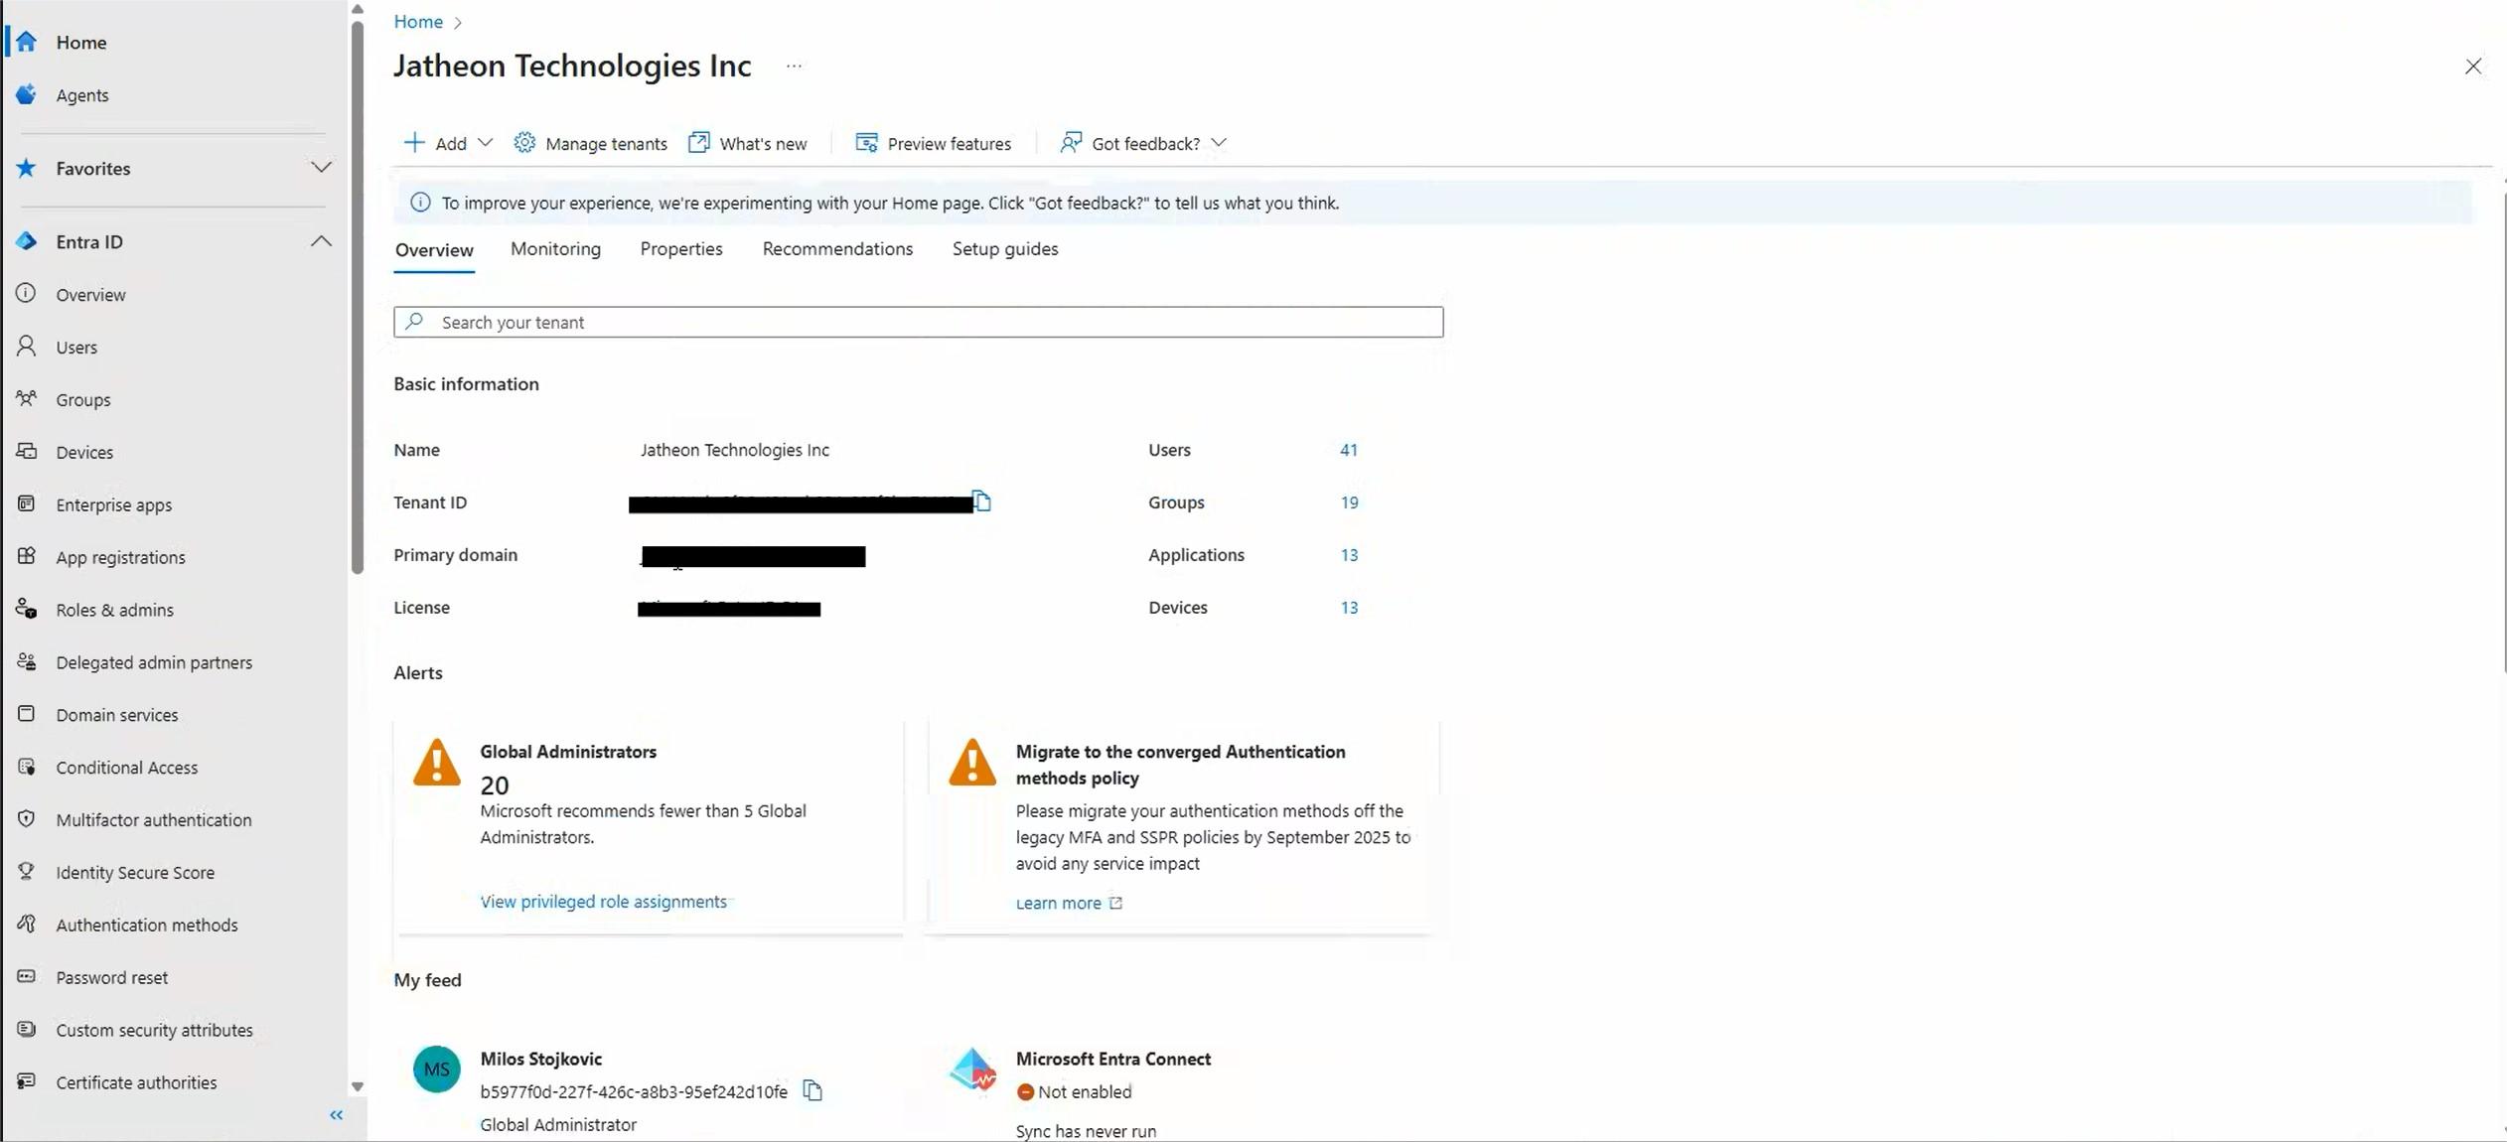Open the Users person icon
Image resolution: width=2507 pixels, height=1142 pixels.
click(x=27, y=347)
